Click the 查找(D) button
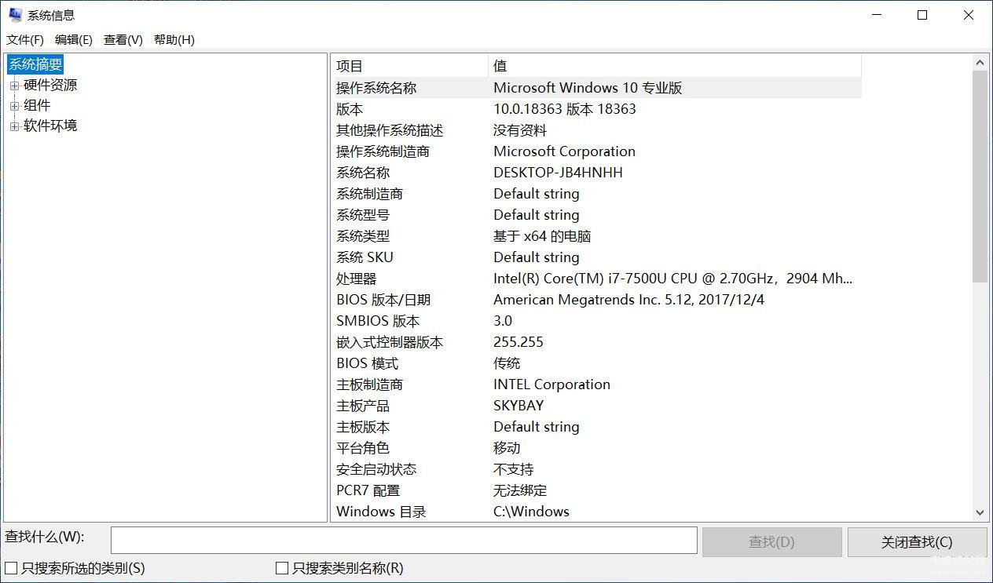The height and width of the screenshot is (583, 993). coord(771,542)
